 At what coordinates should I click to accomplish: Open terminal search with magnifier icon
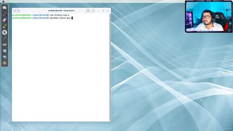[88, 11]
